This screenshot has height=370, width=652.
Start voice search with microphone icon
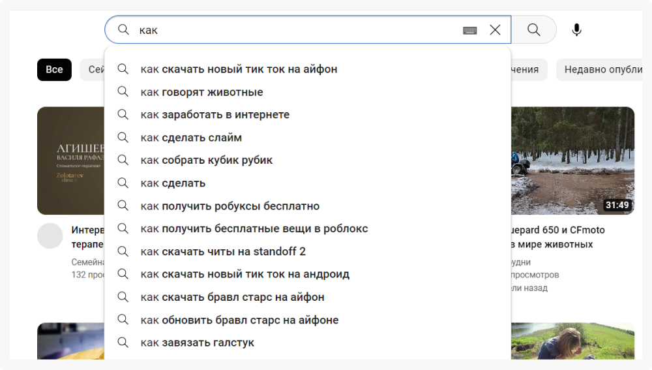[576, 30]
